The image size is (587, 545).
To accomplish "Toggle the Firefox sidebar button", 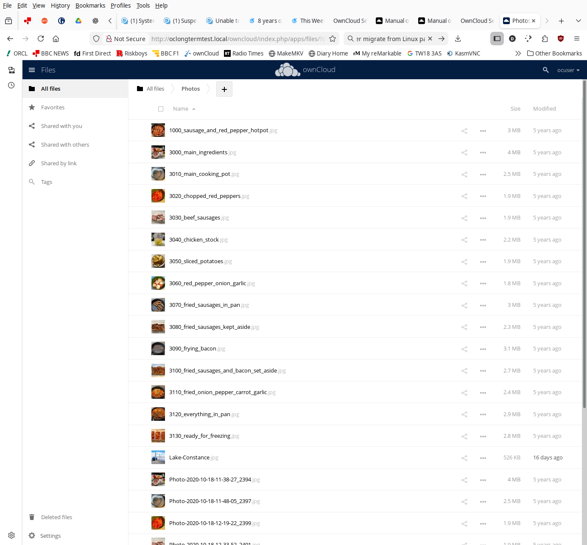I will coord(497,39).
